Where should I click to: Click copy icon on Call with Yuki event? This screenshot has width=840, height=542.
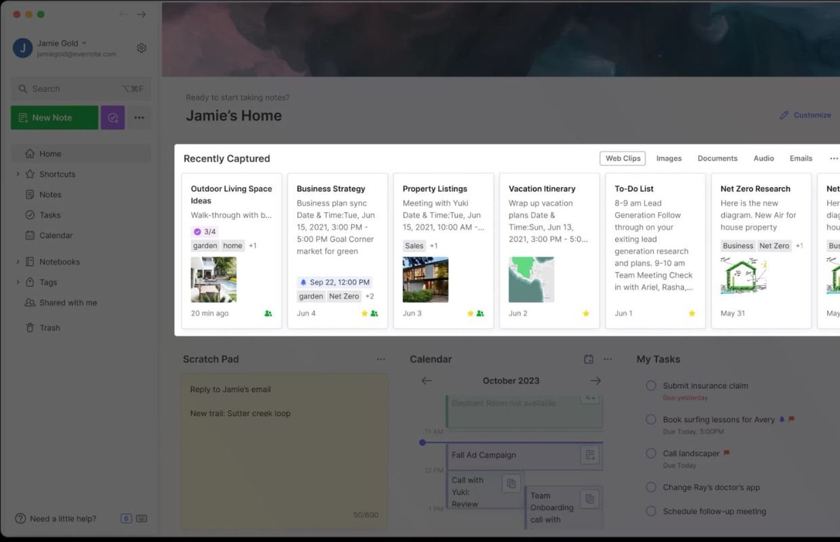[x=511, y=483]
